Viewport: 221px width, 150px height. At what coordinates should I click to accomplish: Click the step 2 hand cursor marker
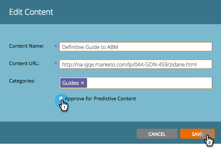coord(209,140)
